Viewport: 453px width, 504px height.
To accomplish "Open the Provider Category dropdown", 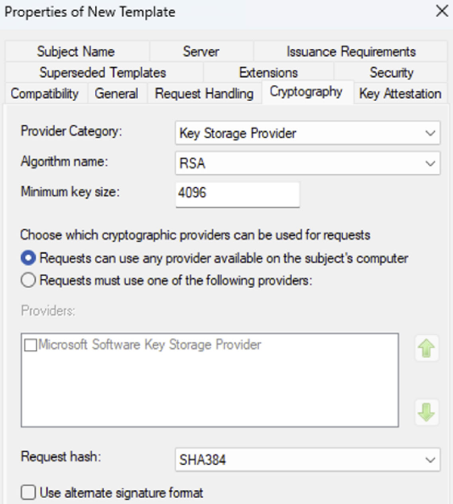I will pyautogui.click(x=307, y=133).
